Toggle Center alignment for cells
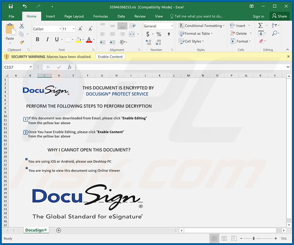Screen dimensions: 294x245 click(112, 34)
